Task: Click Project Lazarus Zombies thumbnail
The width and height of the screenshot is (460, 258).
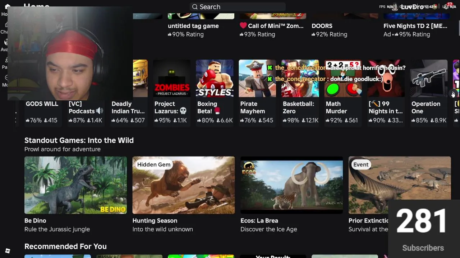Action: coord(172,78)
